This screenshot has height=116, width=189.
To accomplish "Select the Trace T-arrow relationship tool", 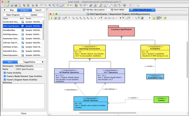I will (91, 18).
